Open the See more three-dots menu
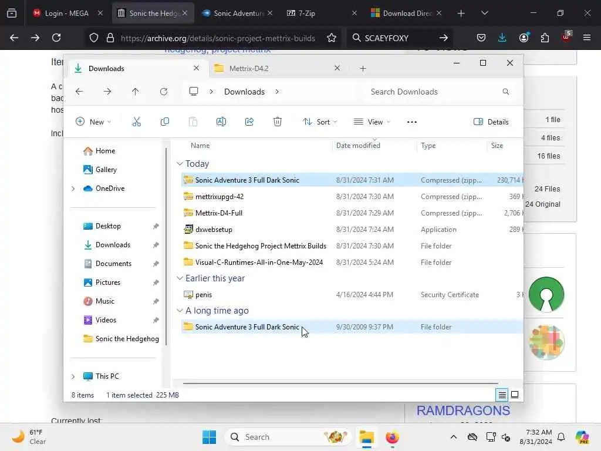The width and height of the screenshot is (601, 451). (411, 122)
